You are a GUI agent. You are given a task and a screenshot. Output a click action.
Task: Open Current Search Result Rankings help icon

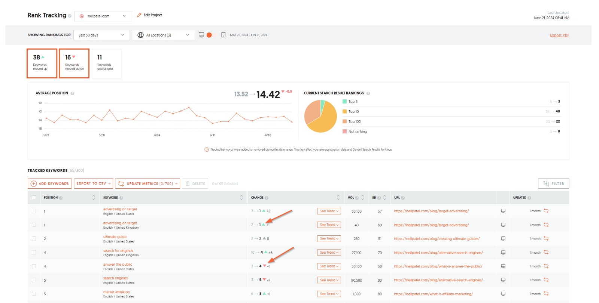pyautogui.click(x=368, y=93)
